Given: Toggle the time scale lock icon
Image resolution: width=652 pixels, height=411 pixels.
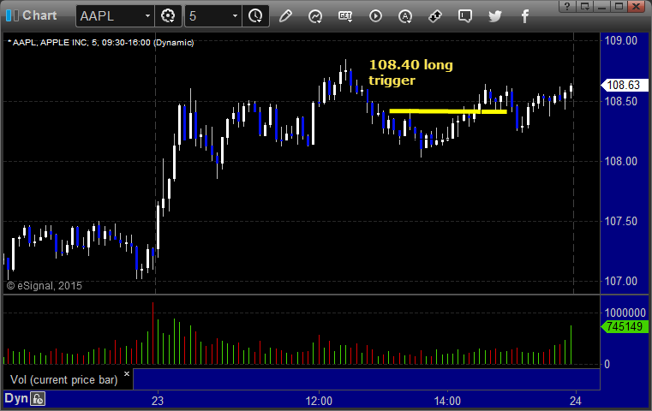Looking at the screenshot, I should (38, 399).
